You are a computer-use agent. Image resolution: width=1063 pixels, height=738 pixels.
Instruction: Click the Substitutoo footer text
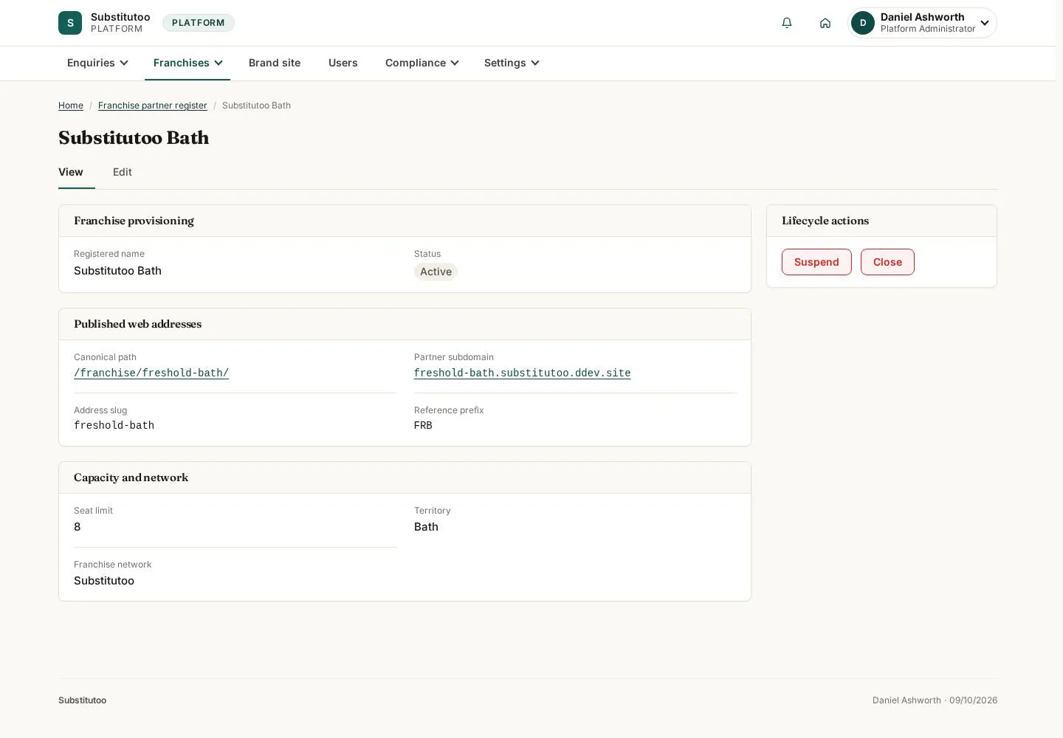83,700
